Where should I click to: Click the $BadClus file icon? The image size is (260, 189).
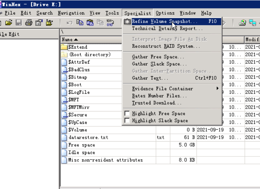(x=64, y=70)
